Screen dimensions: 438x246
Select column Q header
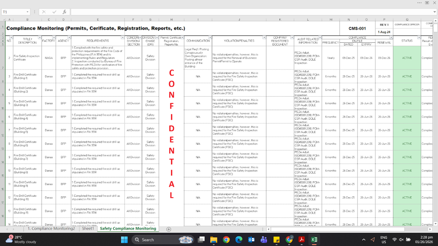(x=407, y=20)
